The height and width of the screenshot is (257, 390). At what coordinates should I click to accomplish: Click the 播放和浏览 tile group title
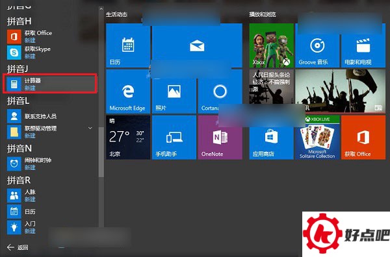click(x=263, y=14)
